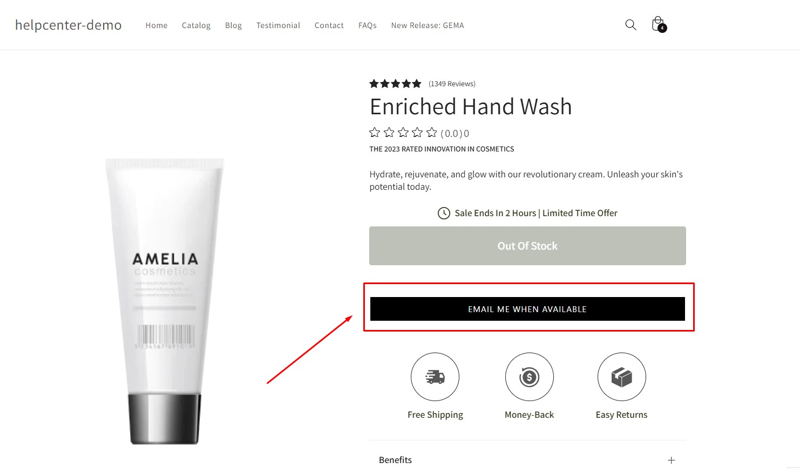Screen dimensions: 800x469
Task: Click the Easy Returns box icon
Action: click(x=622, y=377)
